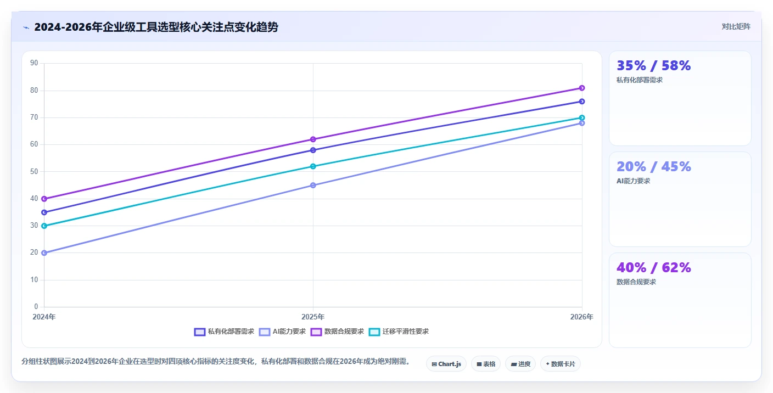Click the lightning icon beside the chart title
Screen dimensions: 773x393
coord(26,27)
